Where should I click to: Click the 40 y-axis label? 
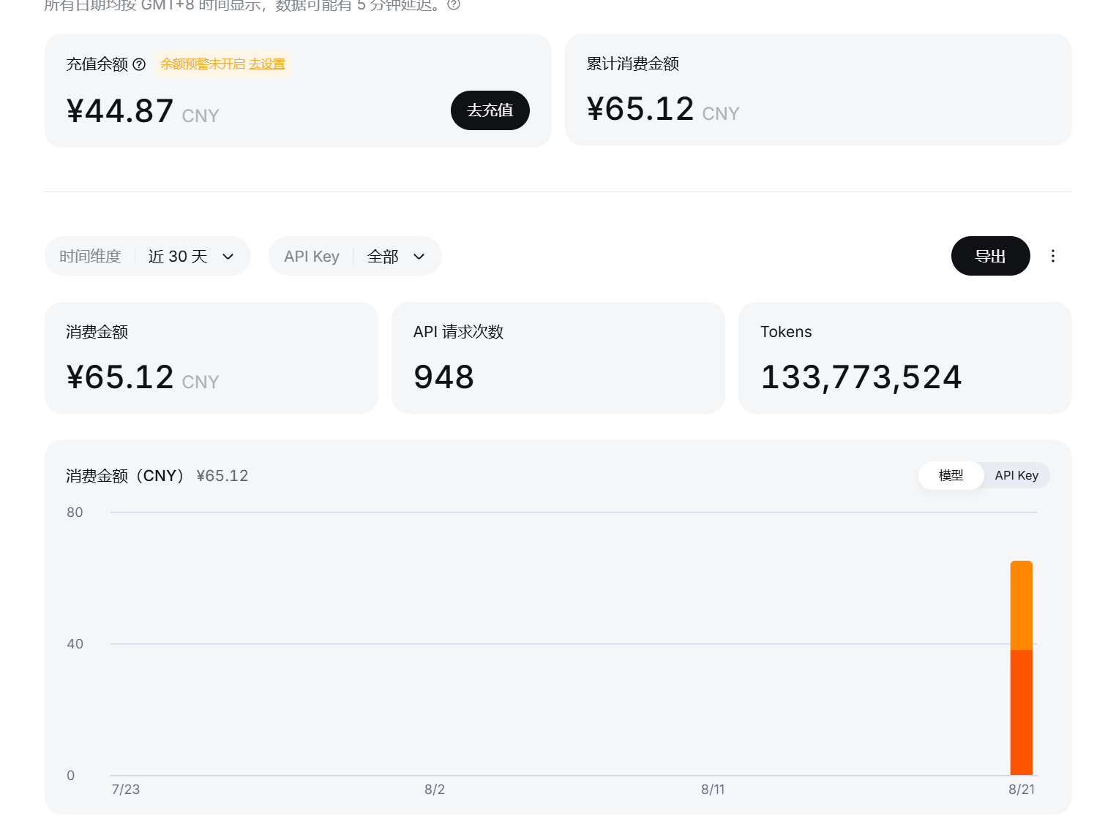click(75, 644)
